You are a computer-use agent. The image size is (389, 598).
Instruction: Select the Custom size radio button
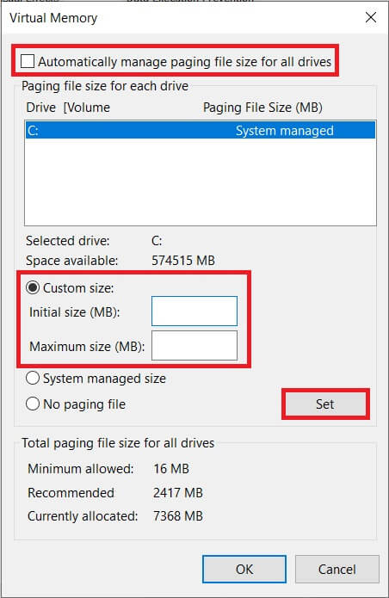(33, 287)
